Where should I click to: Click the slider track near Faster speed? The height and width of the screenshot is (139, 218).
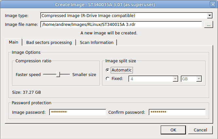click(x=50, y=74)
